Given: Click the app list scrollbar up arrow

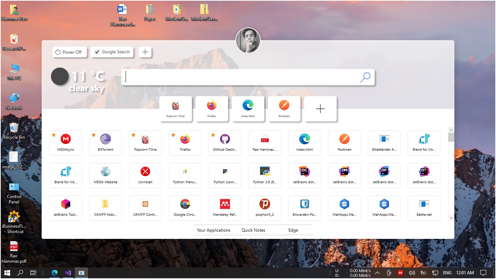Looking at the screenshot, I should coord(451,130).
